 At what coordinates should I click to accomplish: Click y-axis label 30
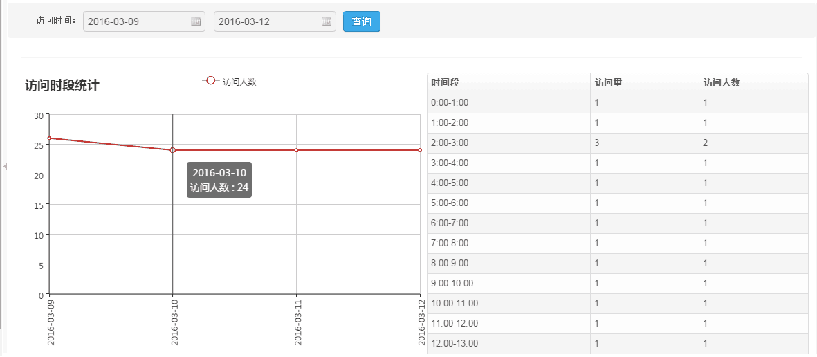39,116
